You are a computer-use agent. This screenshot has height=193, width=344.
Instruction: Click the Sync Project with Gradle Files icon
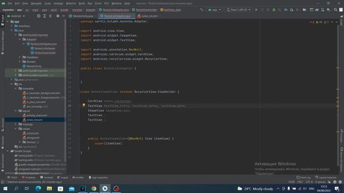click(x=317, y=10)
